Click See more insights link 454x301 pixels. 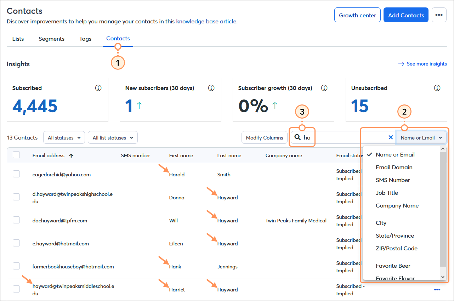pyautogui.click(x=422, y=64)
